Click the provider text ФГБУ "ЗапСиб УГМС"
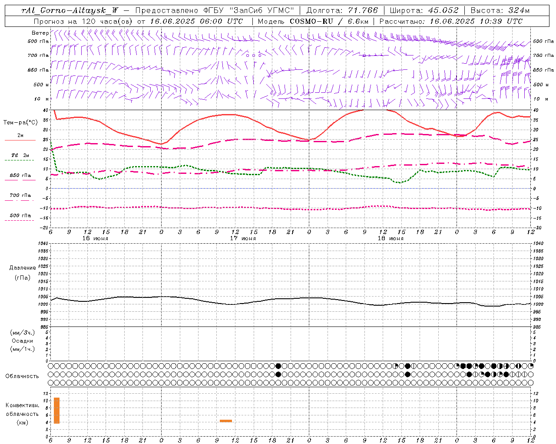This screenshot has height=444, width=556. [248, 10]
